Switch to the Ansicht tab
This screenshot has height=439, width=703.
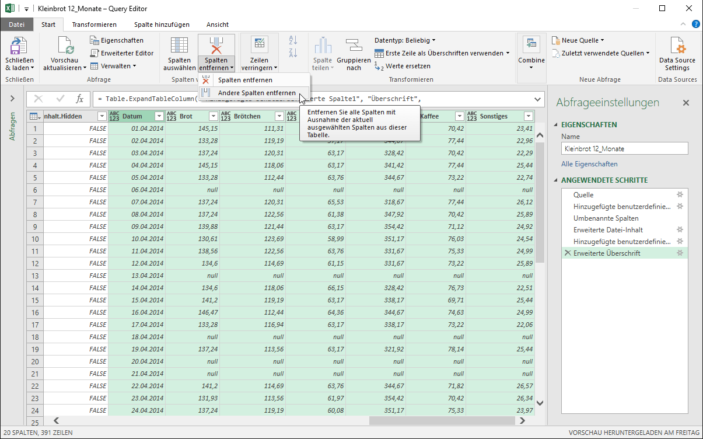pyautogui.click(x=218, y=25)
